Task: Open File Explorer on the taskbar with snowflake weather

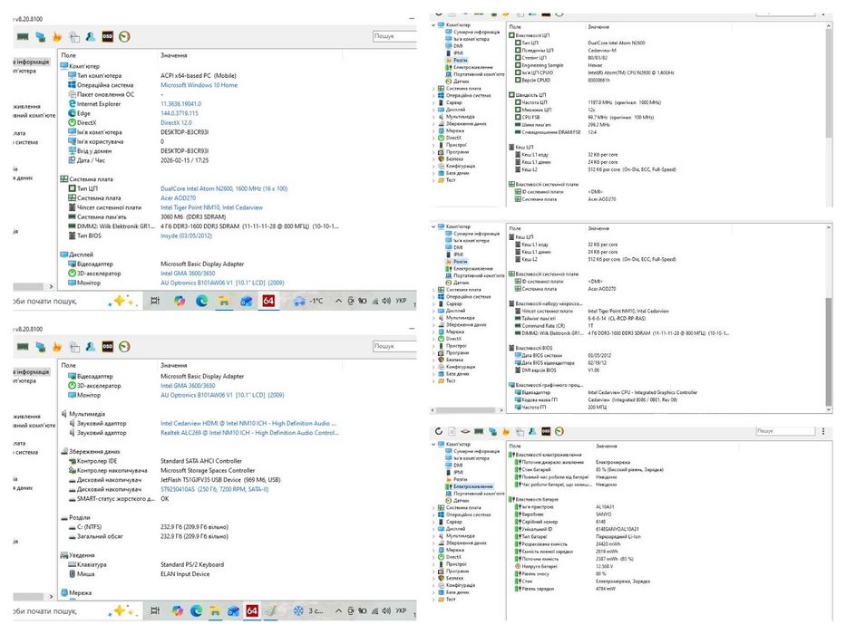Action: pos(215,610)
